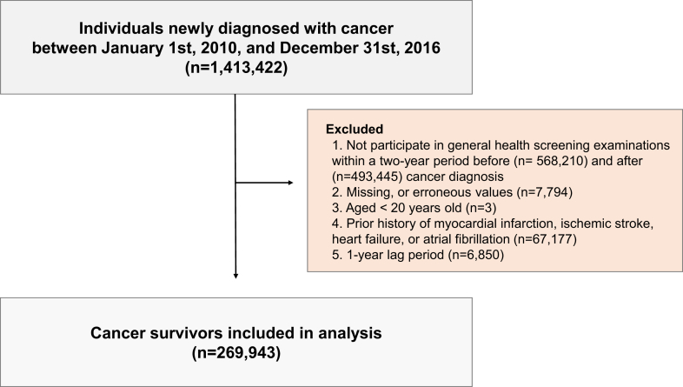Click the right-pointing arrowhead toward Excluded box
683x387 pixels.
point(288,183)
